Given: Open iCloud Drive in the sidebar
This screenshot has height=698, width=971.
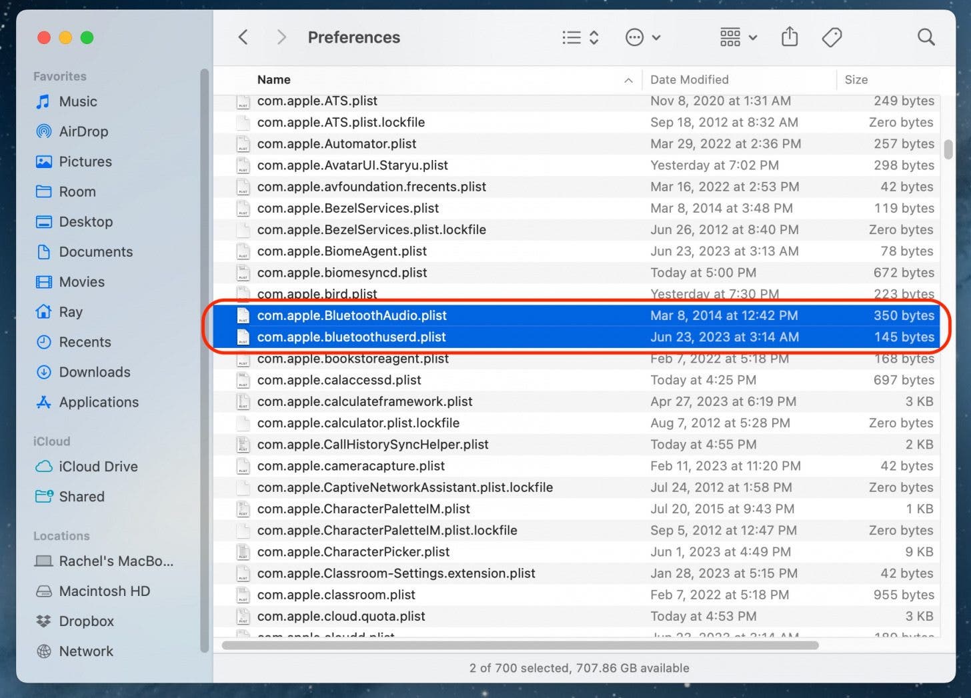Looking at the screenshot, I should pyautogui.click(x=97, y=467).
